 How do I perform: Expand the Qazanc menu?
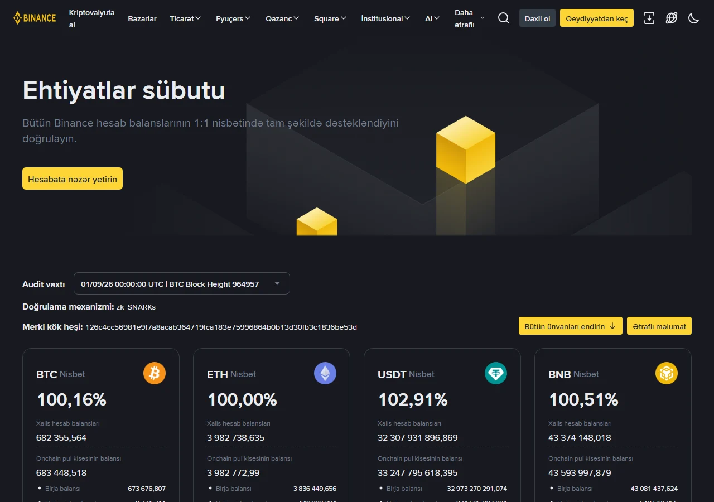click(283, 18)
